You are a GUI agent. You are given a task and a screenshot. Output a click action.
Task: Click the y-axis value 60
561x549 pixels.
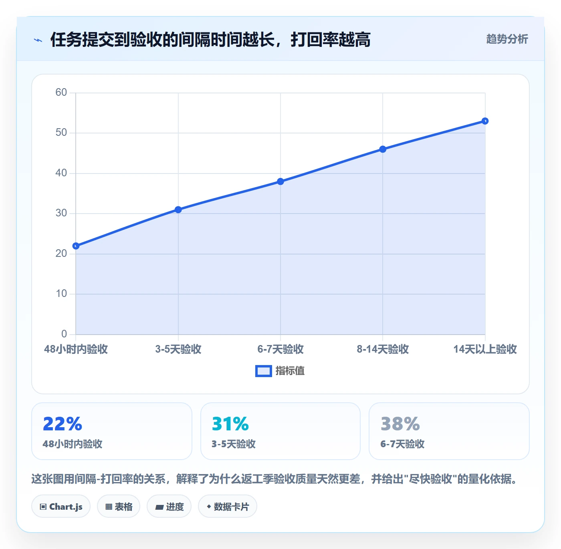click(61, 93)
